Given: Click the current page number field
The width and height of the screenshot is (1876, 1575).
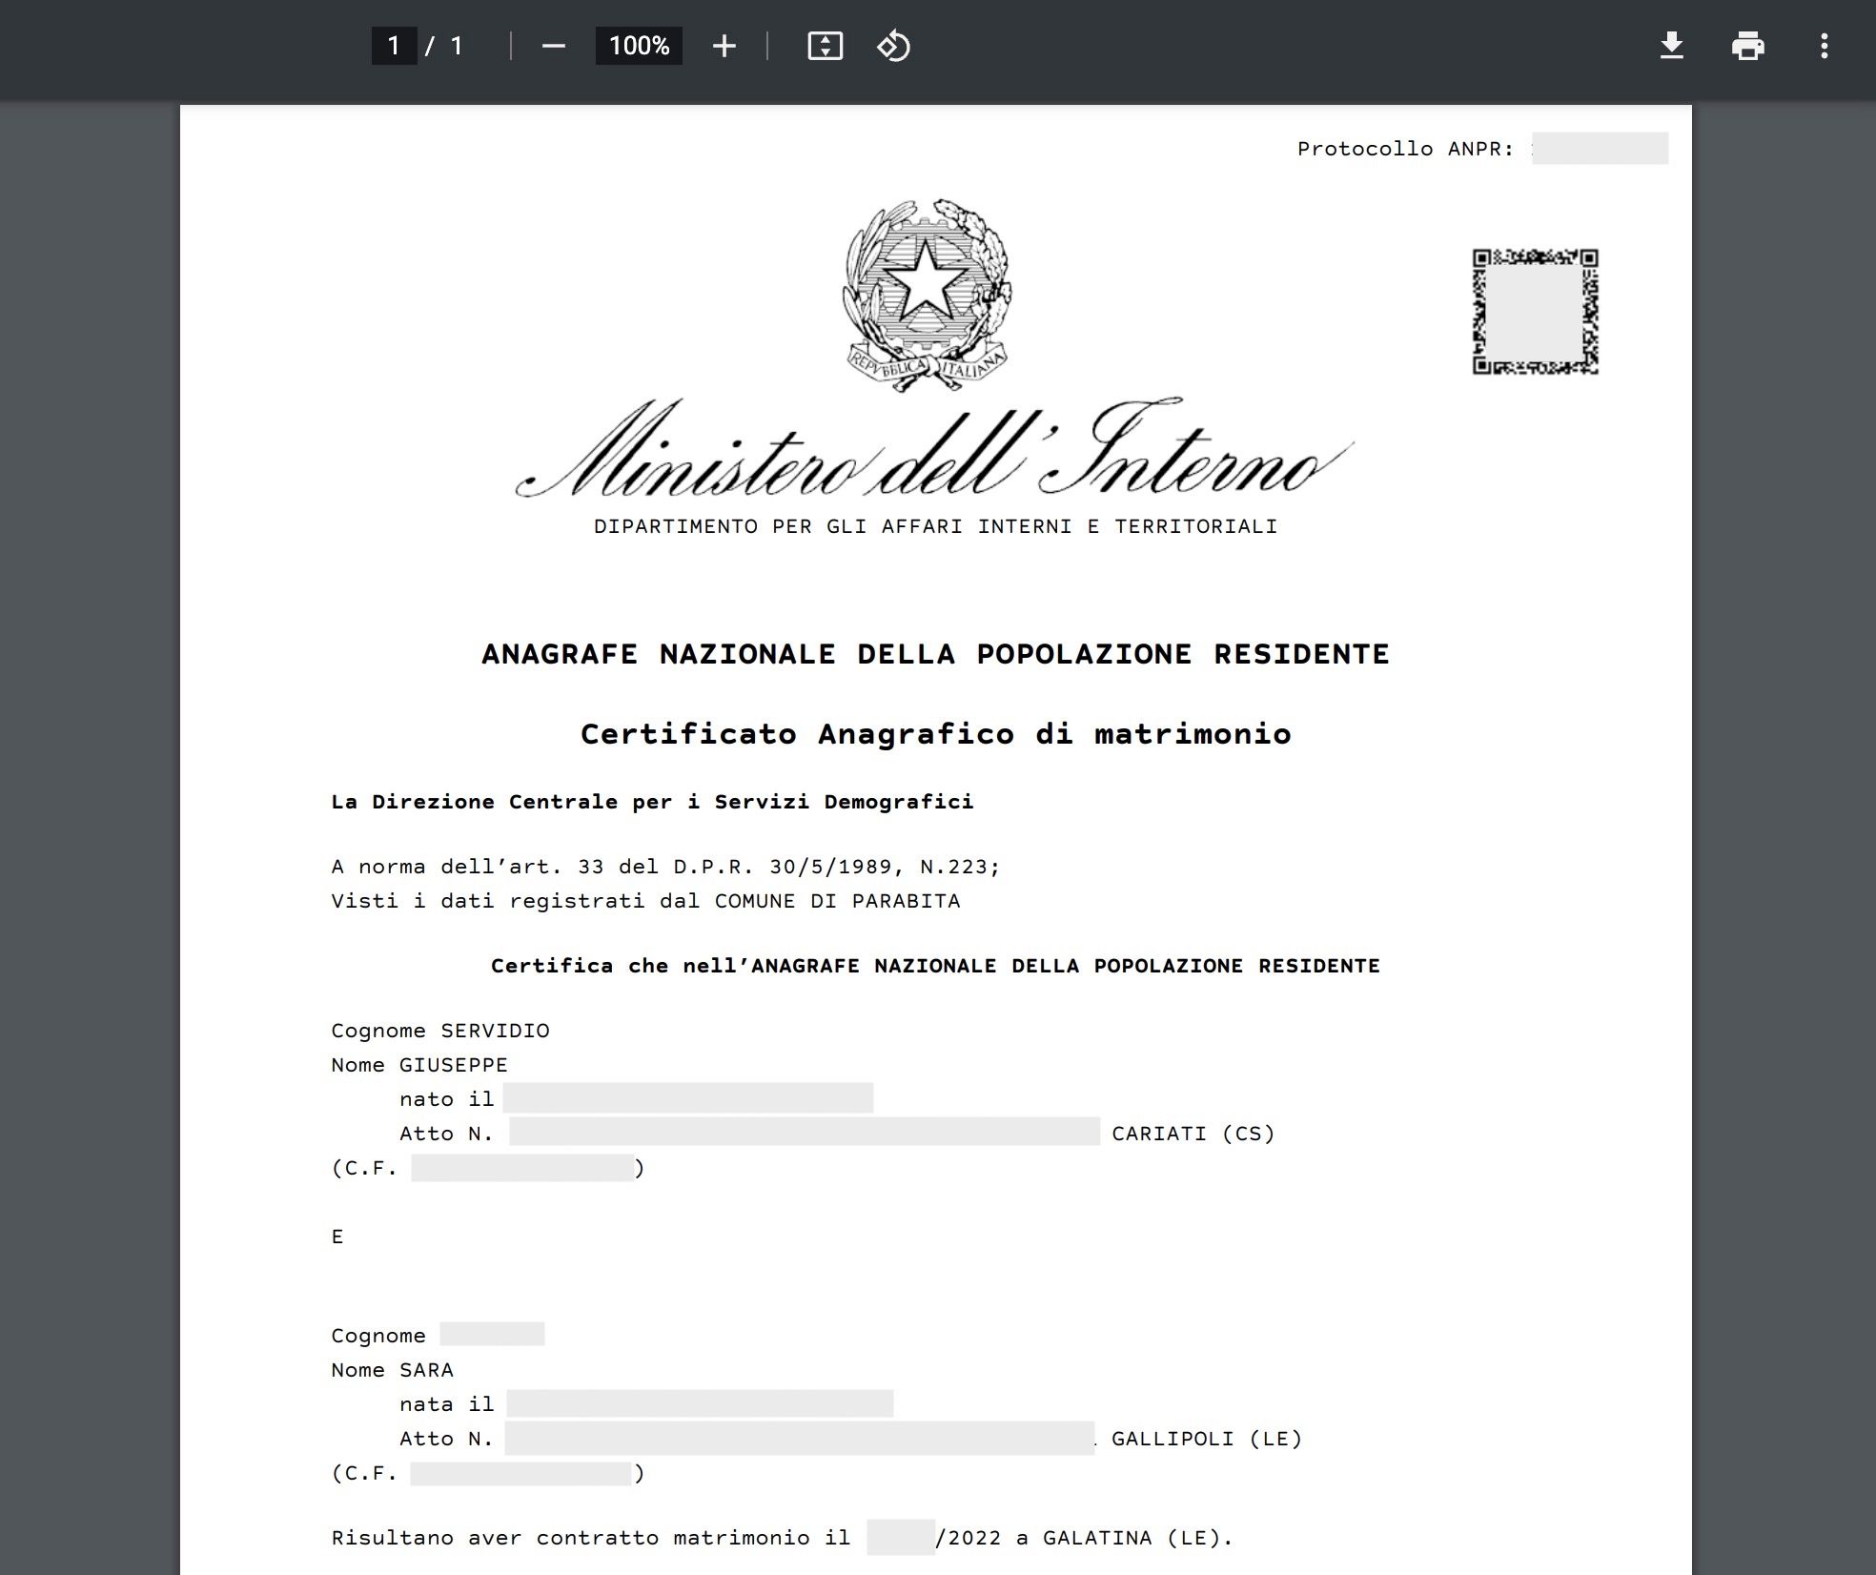Looking at the screenshot, I should tap(394, 46).
